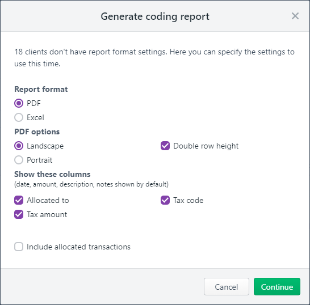310x305 pixels.
Task: Click the Report format section heading
Action: 41,89
